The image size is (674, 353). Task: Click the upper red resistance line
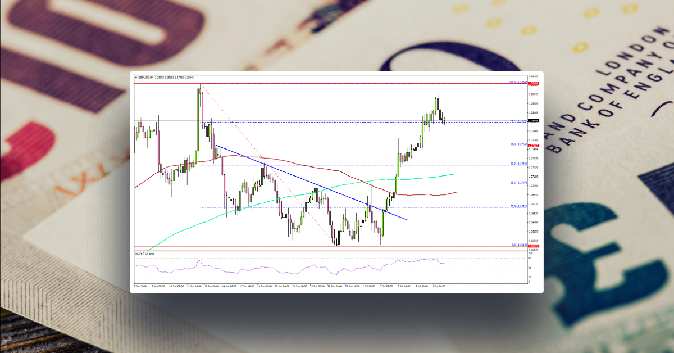(x=337, y=84)
